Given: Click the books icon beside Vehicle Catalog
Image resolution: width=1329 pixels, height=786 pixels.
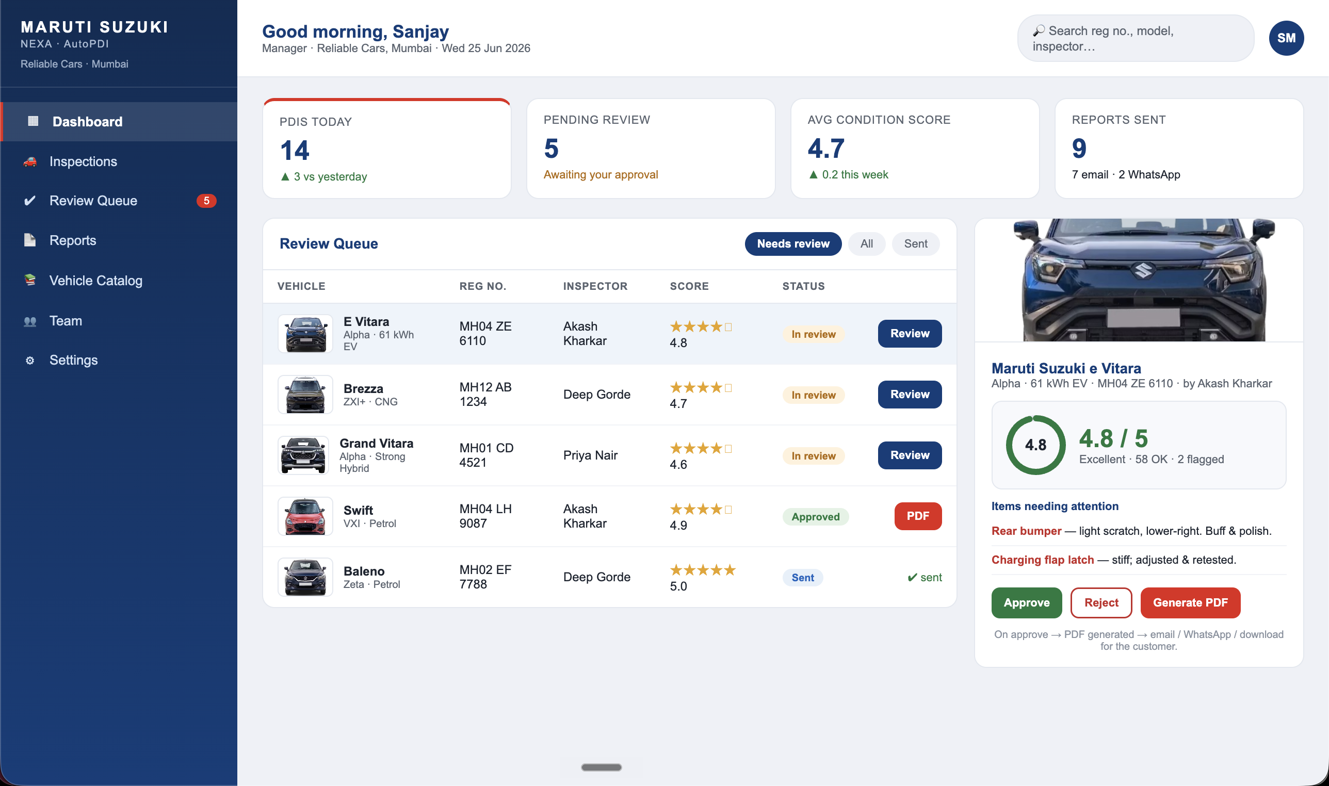Looking at the screenshot, I should coord(30,280).
